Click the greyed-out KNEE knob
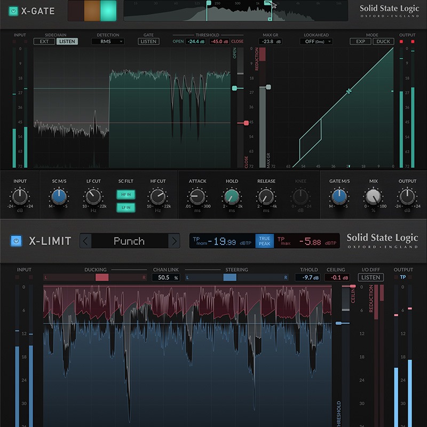This screenshot has width=427, height=427. point(301,196)
